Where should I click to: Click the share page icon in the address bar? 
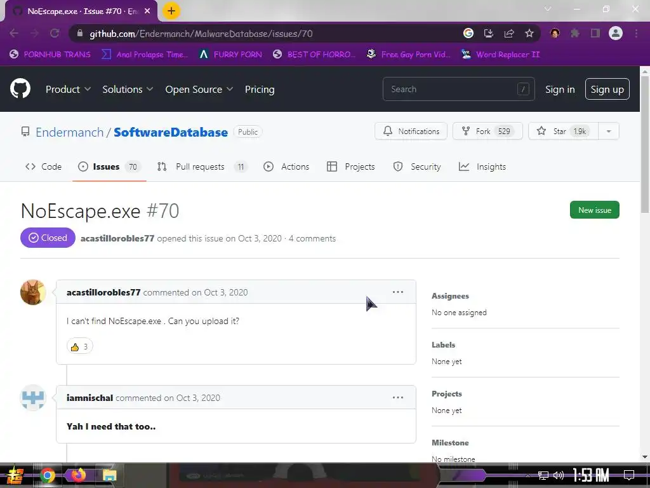click(x=509, y=33)
